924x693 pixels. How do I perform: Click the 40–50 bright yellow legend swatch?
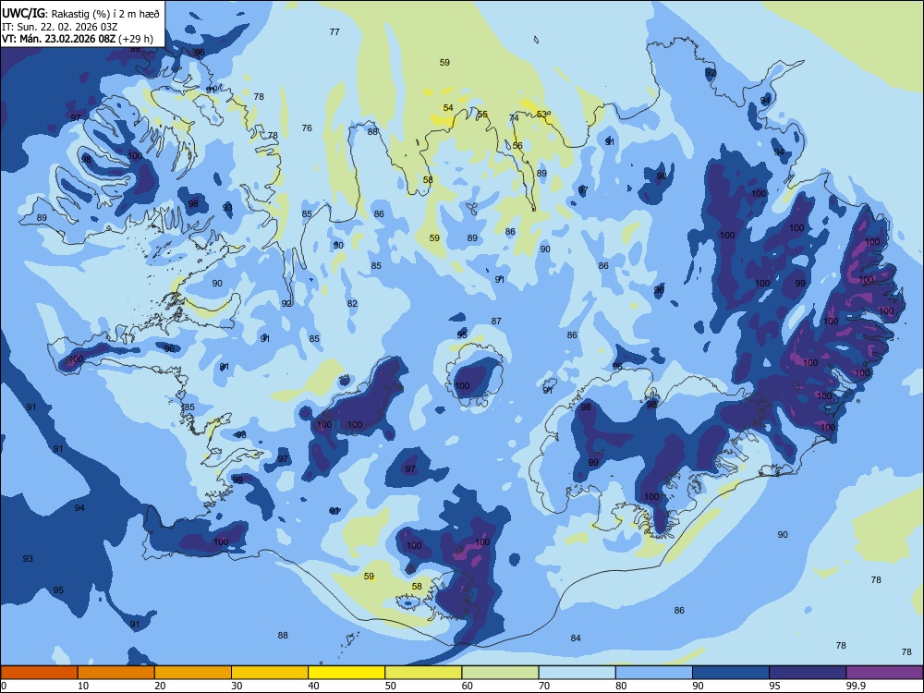(x=346, y=673)
